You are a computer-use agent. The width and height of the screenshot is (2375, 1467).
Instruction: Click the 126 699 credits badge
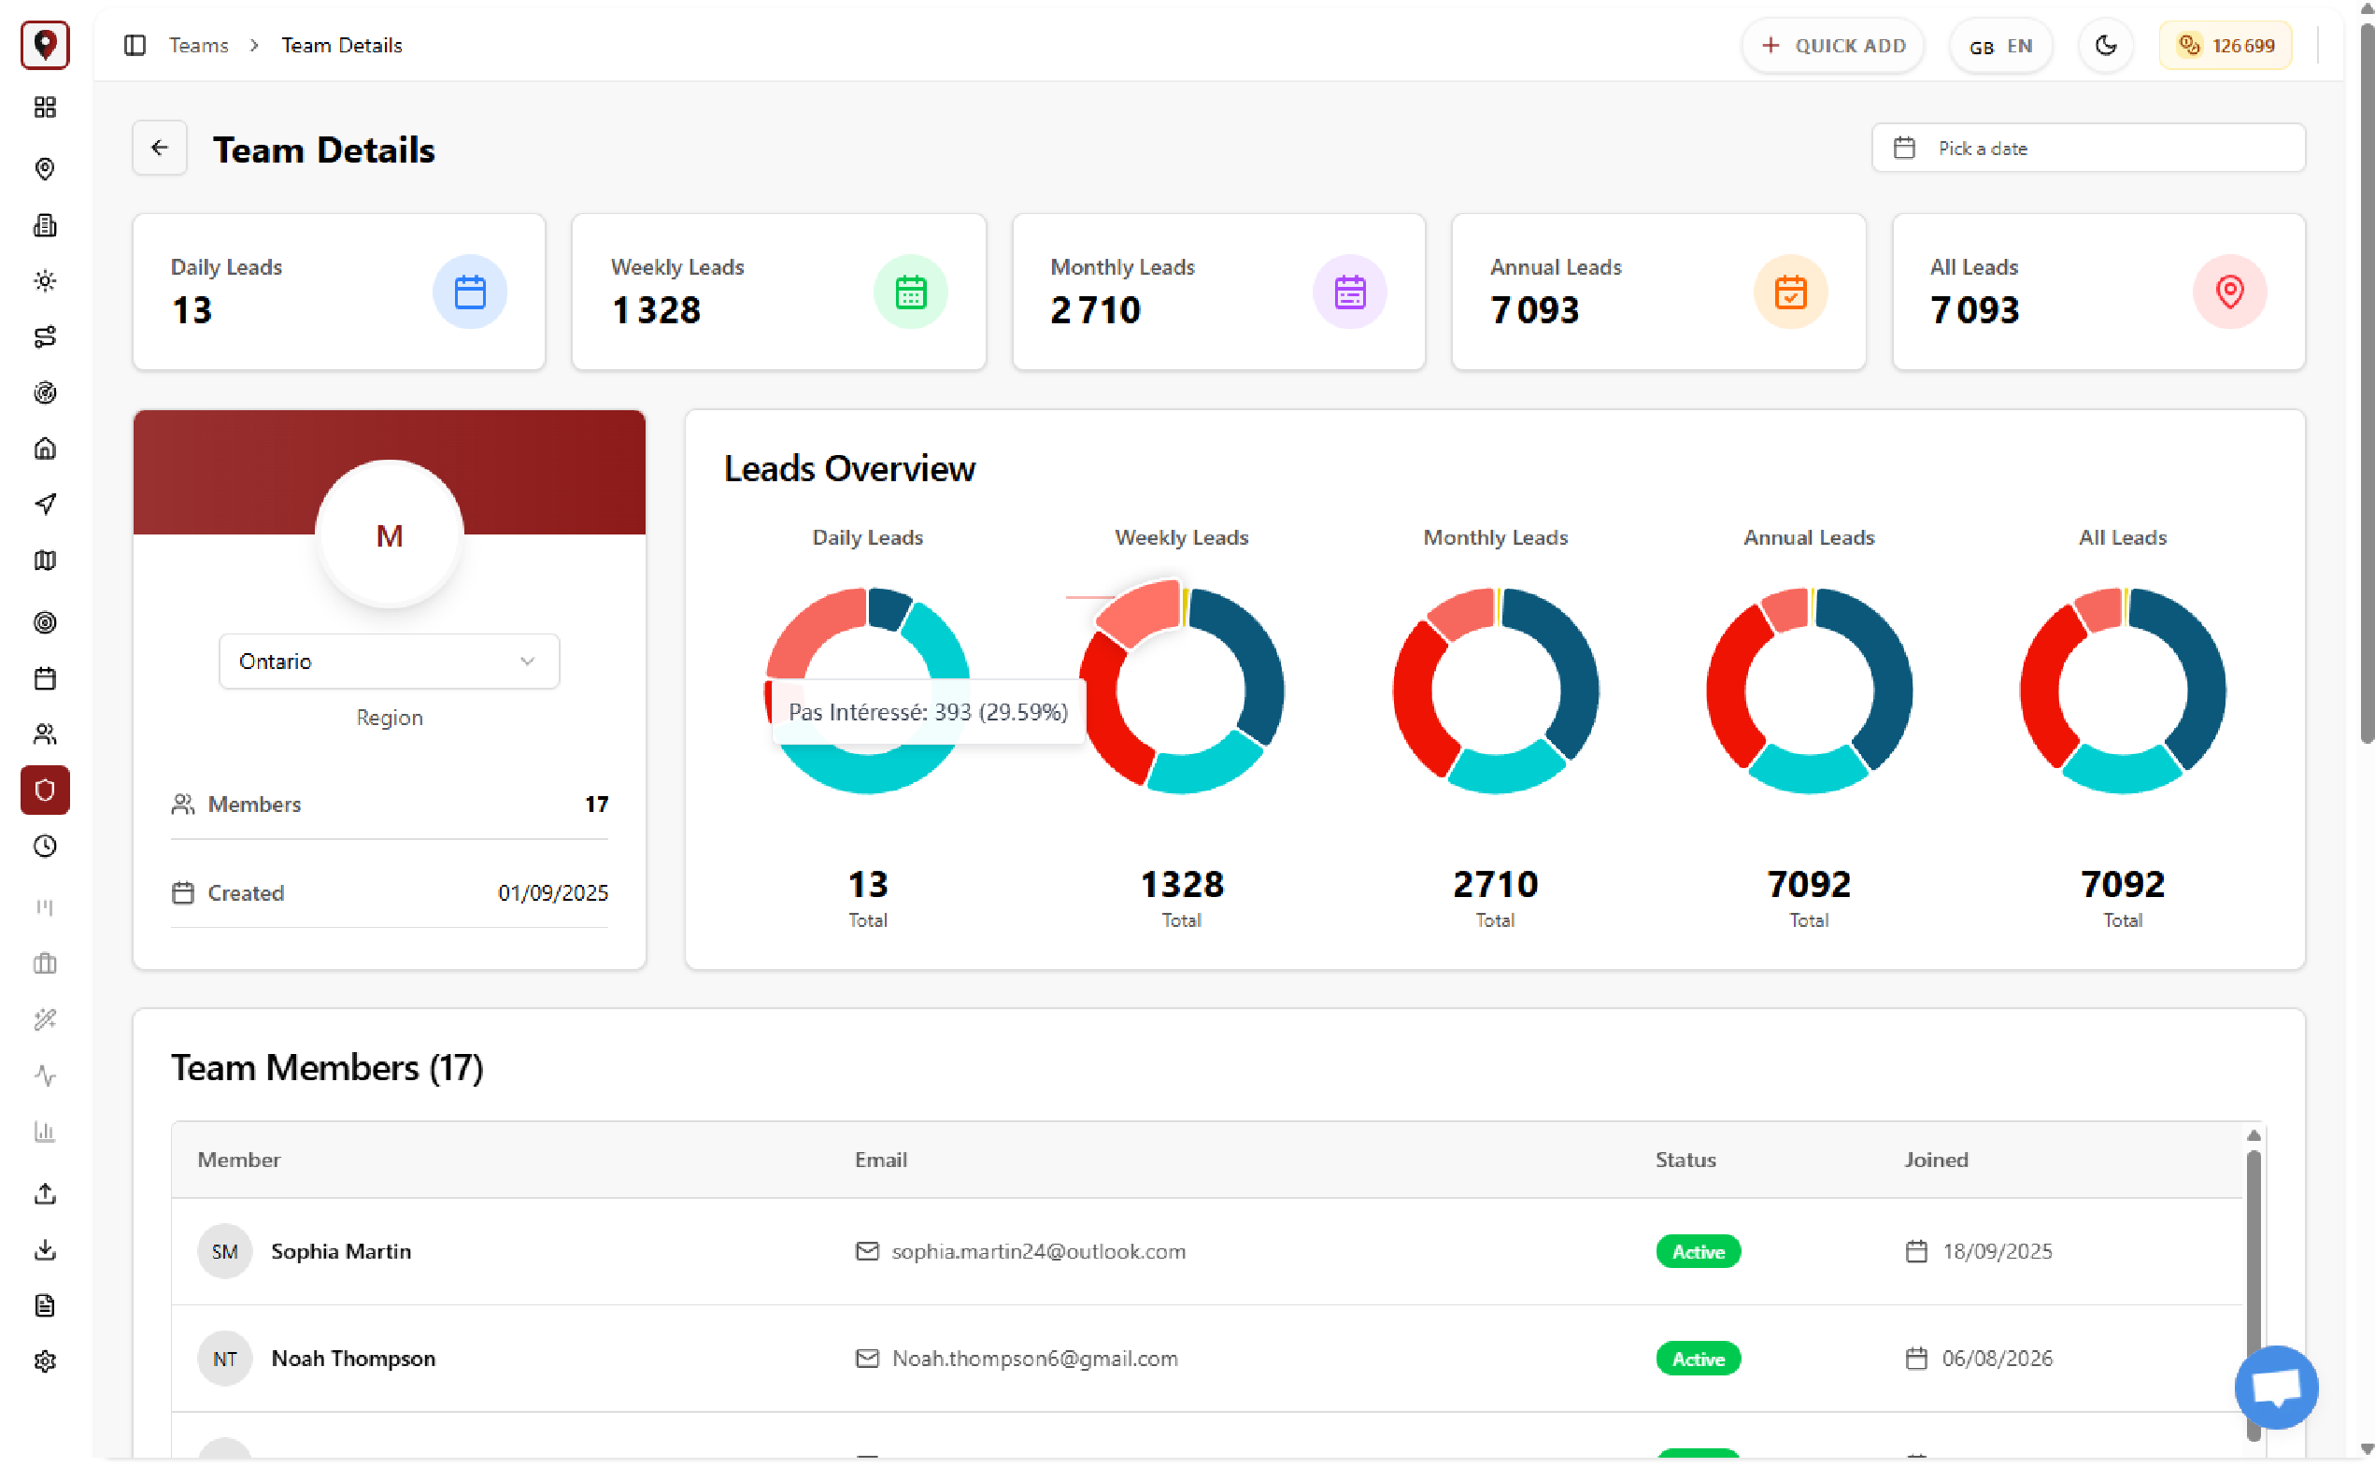tap(2226, 46)
